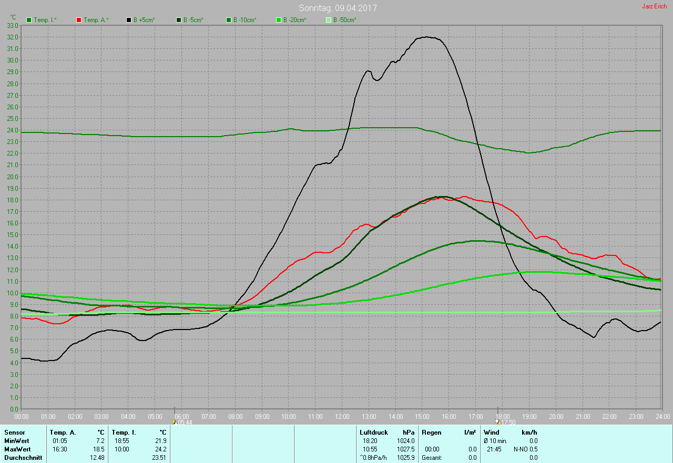Select the Temp. A. minimum value 7.2
The height and width of the screenshot is (463, 673).
(100, 441)
